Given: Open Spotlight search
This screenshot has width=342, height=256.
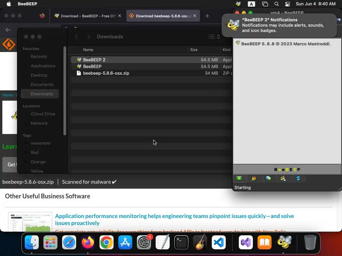Looking at the screenshot, I should (276, 4).
